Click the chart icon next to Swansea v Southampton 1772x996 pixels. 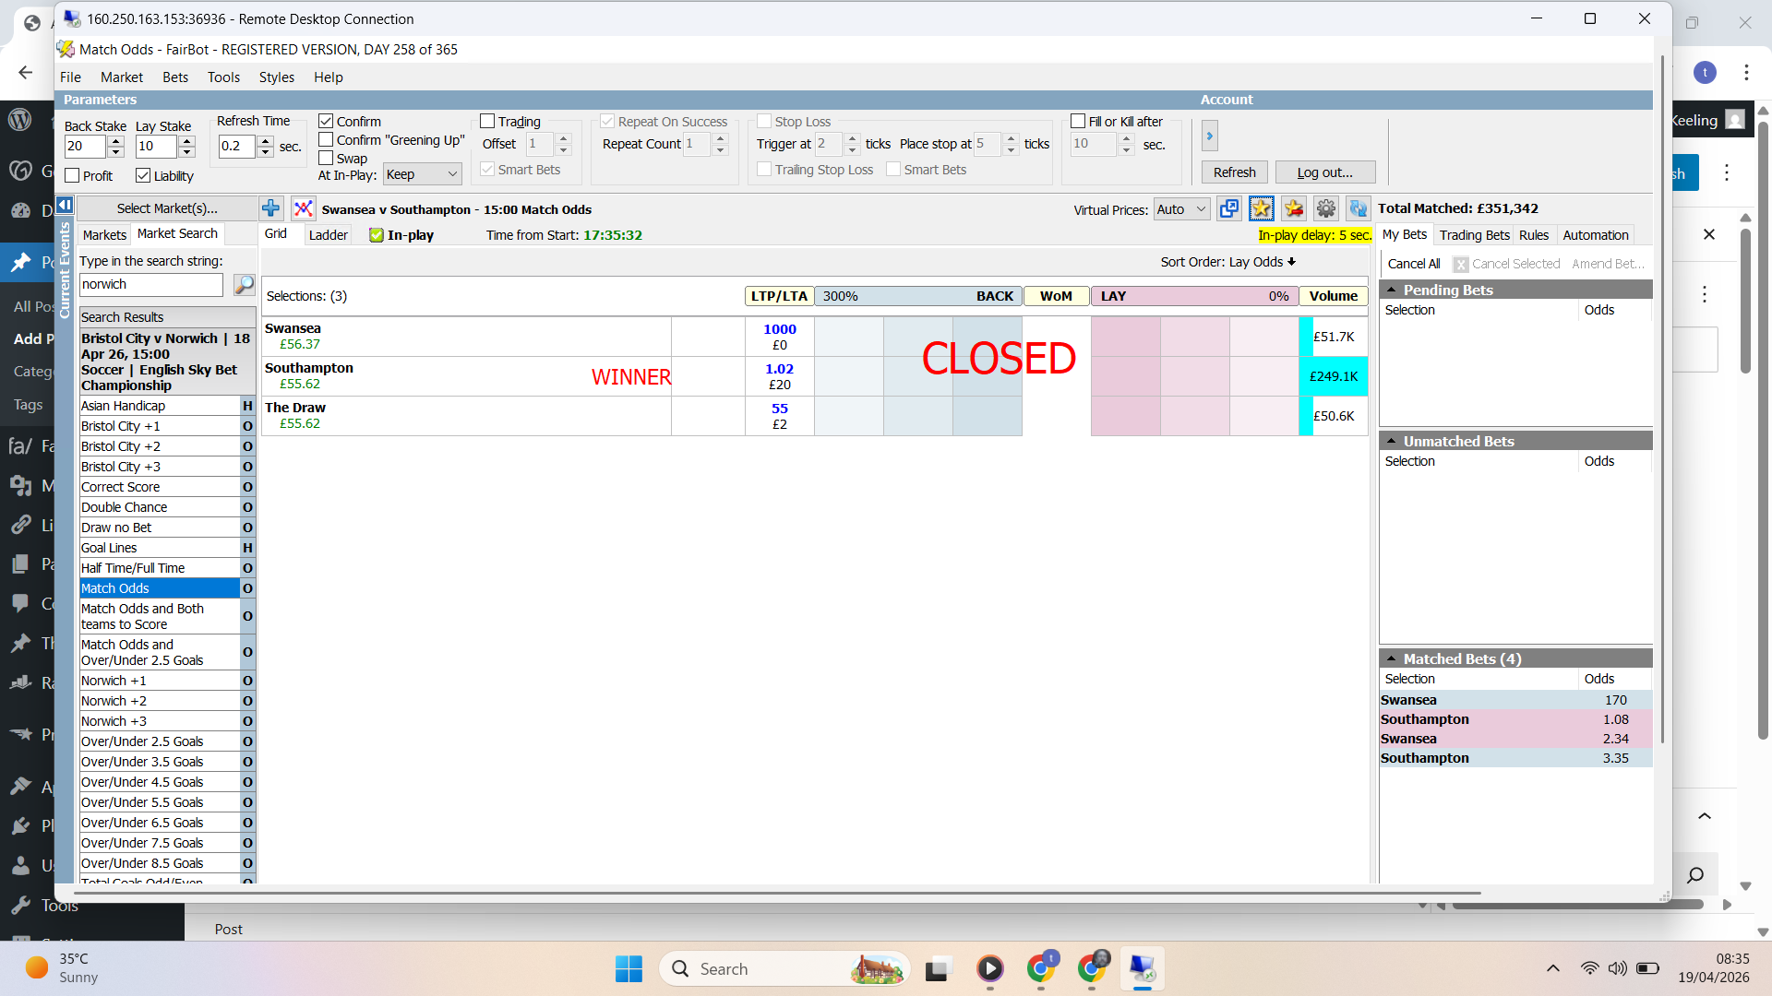tap(303, 209)
